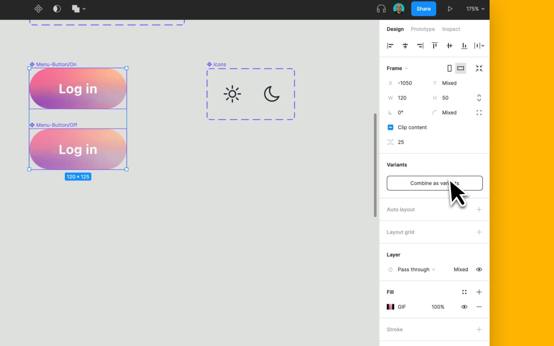554x346 pixels.
Task: Align vertical centers
Action: [x=449, y=46]
